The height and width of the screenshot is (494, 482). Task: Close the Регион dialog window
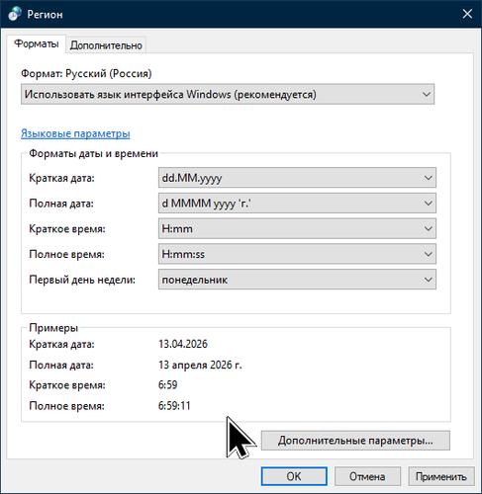coord(467,14)
